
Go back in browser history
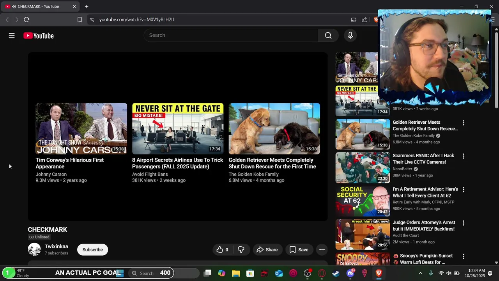coord(7,20)
